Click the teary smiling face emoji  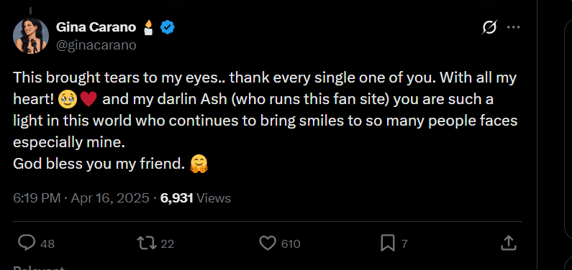(x=68, y=100)
